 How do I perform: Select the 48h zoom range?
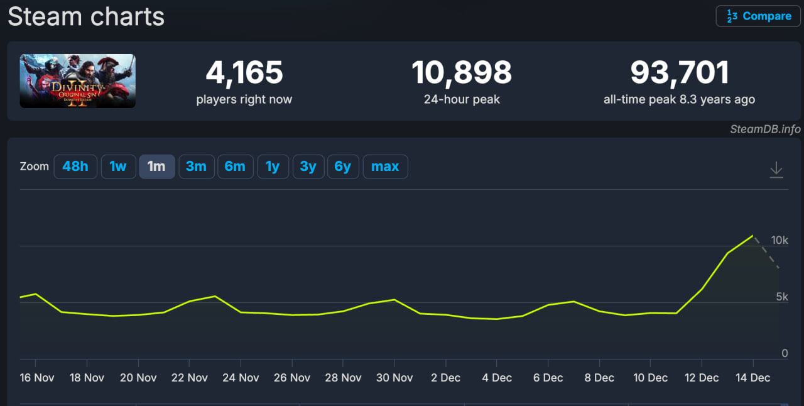(75, 167)
